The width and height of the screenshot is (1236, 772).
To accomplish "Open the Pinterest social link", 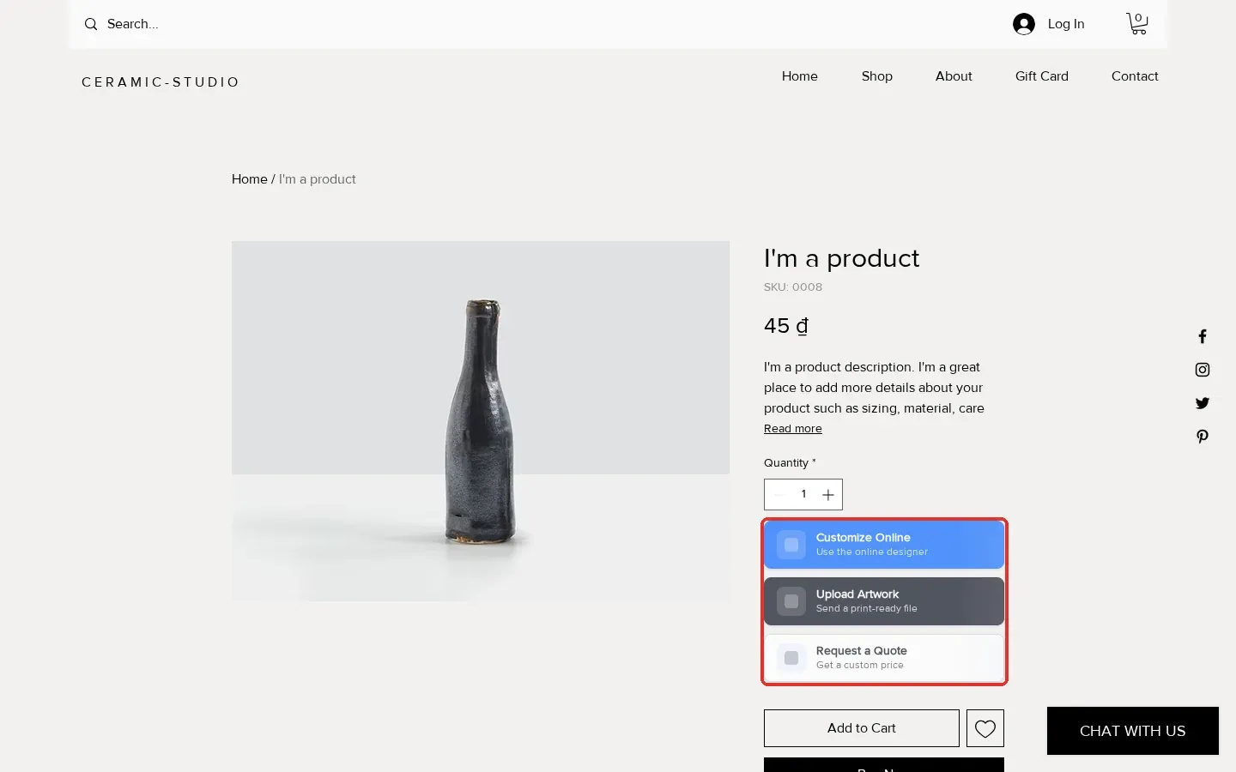I will (x=1203, y=437).
